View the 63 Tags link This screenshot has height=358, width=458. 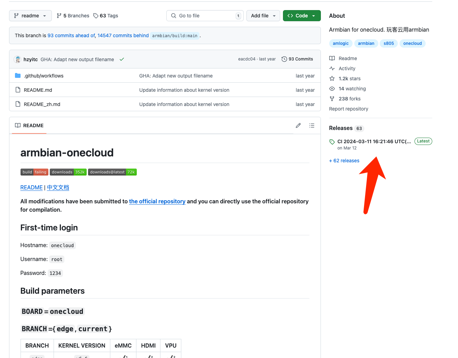106,16
